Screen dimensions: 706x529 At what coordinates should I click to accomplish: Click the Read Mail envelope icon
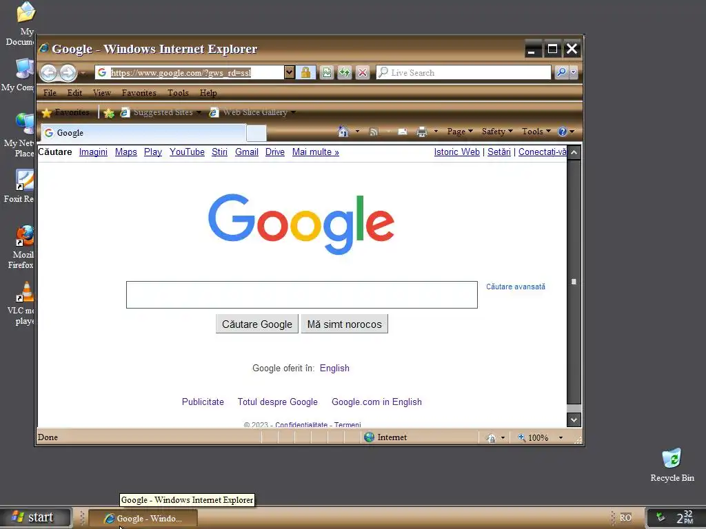[403, 132]
